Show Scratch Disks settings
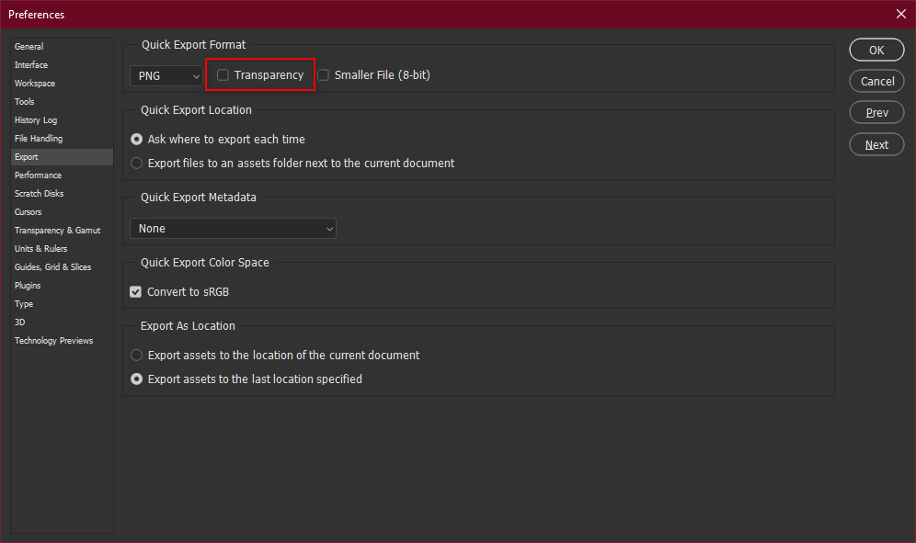 62,193
